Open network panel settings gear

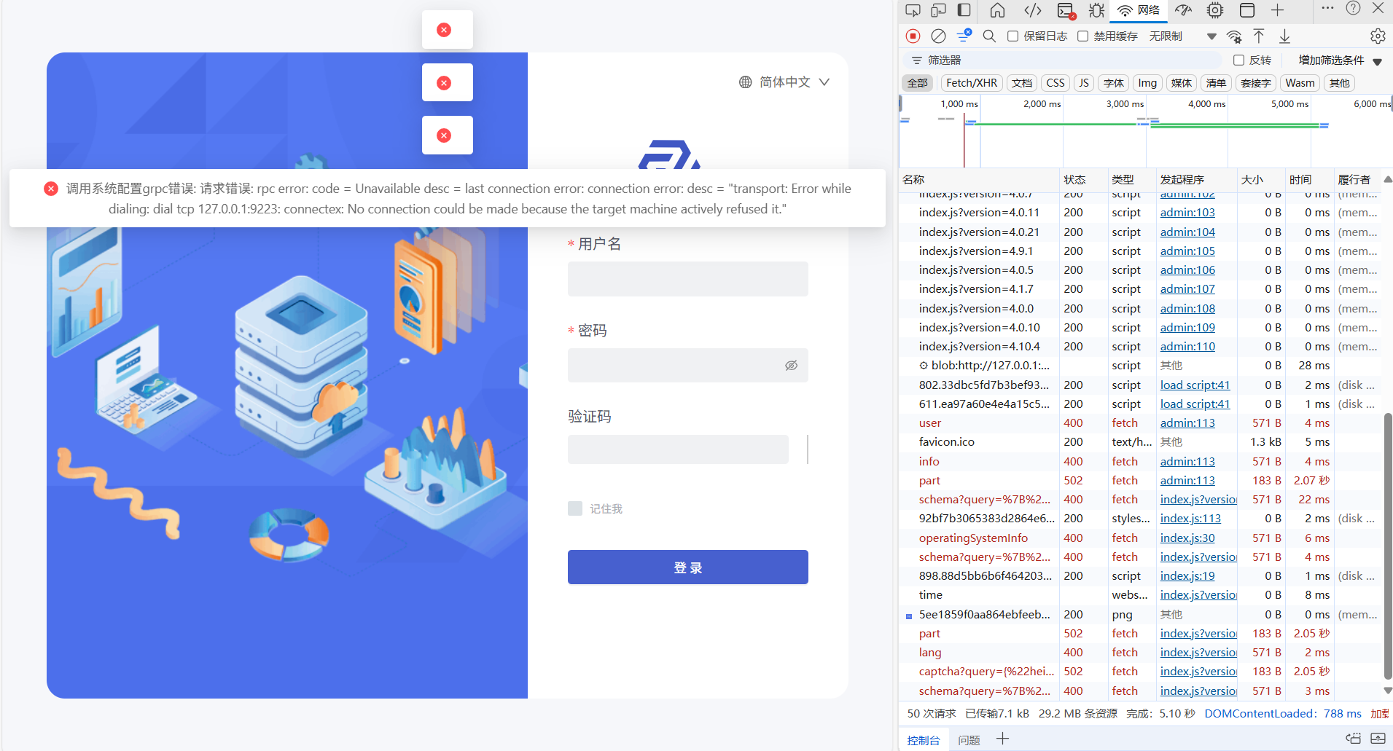[1378, 36]
